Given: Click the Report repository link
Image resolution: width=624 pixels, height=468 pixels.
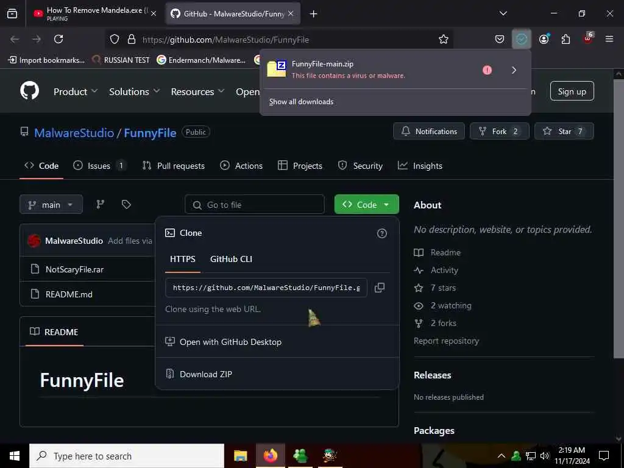Looking at the screenshot, I should (x=446, y=341).
